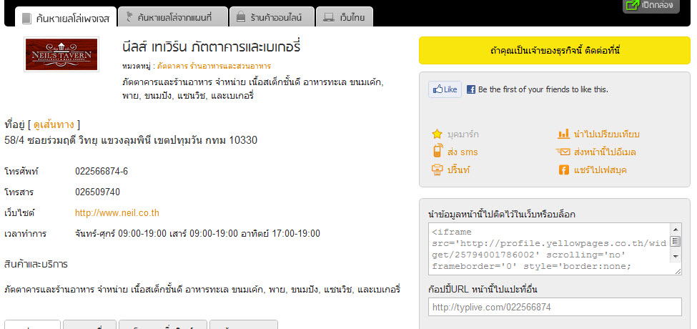Click the star bookmark icon
Viewport: 697px width, 329px height.
click(x=437, y=134)
